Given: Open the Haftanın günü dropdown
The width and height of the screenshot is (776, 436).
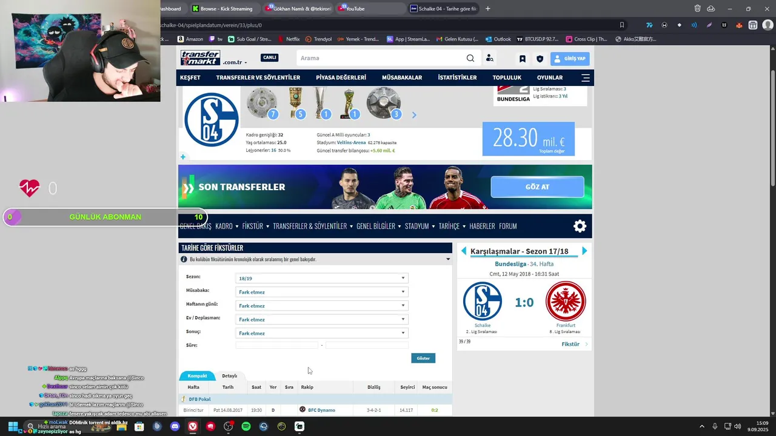Looking at the screenshot, I should pyautogui.click(x=321, y=306).
